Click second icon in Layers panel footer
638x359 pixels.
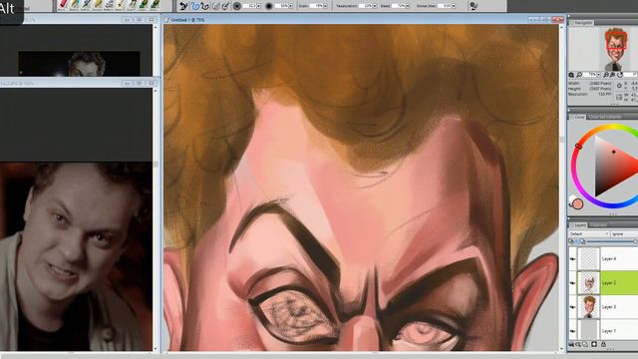point(578,344)
